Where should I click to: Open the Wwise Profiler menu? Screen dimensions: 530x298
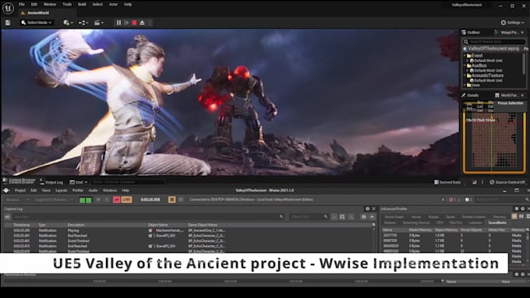tap(78, 191)
